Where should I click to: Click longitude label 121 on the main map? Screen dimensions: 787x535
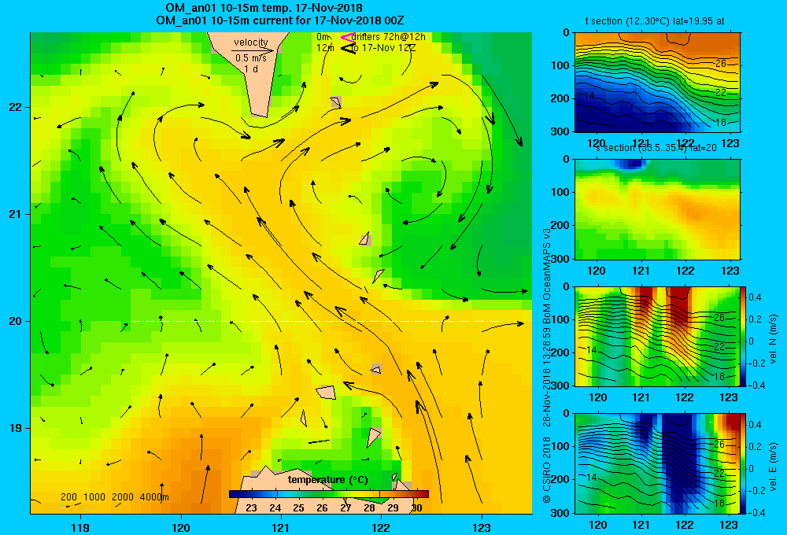[281, 527]
